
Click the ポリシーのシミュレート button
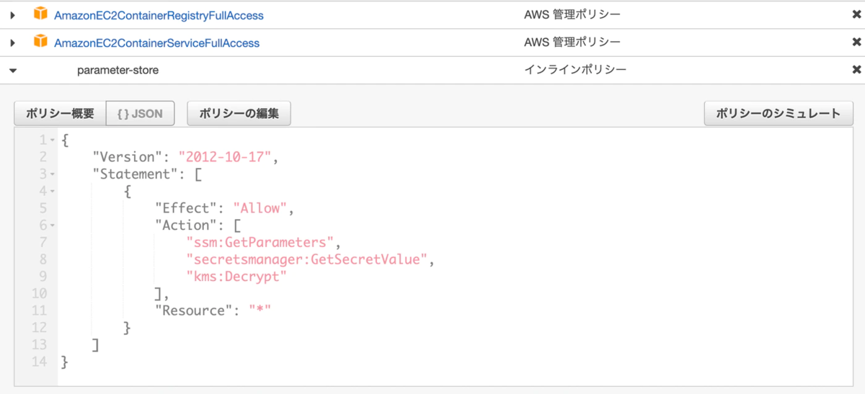pyautogui.click(x=778, y=114)
